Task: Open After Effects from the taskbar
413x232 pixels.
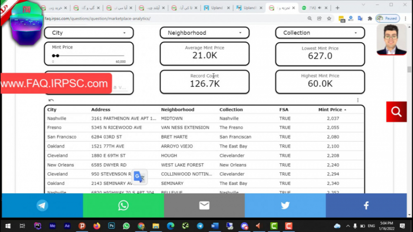Action: click(67, 226)
